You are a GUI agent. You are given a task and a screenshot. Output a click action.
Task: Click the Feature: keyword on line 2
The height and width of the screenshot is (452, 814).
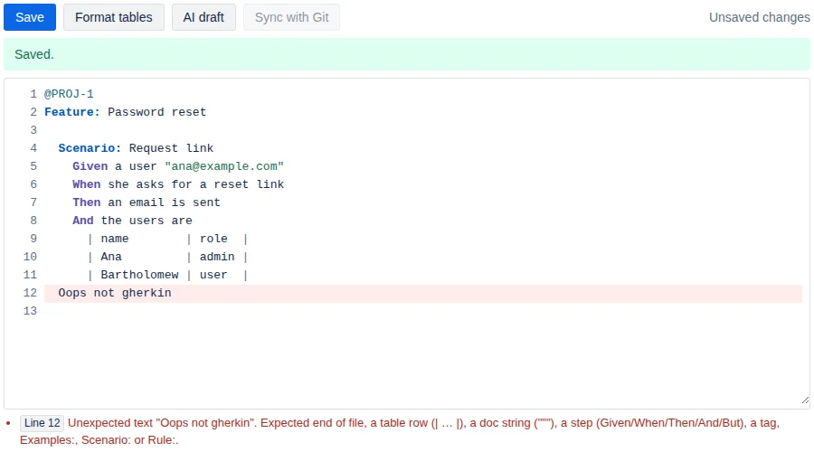click(72, 112)
